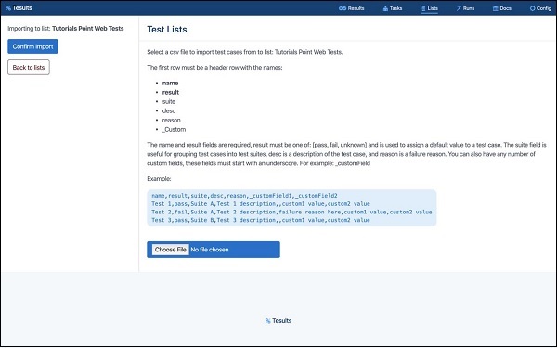This screenshot has width=557, height=348.
Task: Click the Choose File button
Action: point(171,250)
